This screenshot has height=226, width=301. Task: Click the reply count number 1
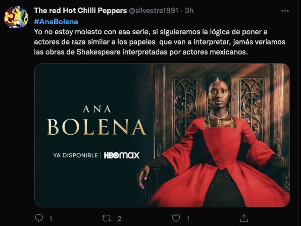point(51,219)
